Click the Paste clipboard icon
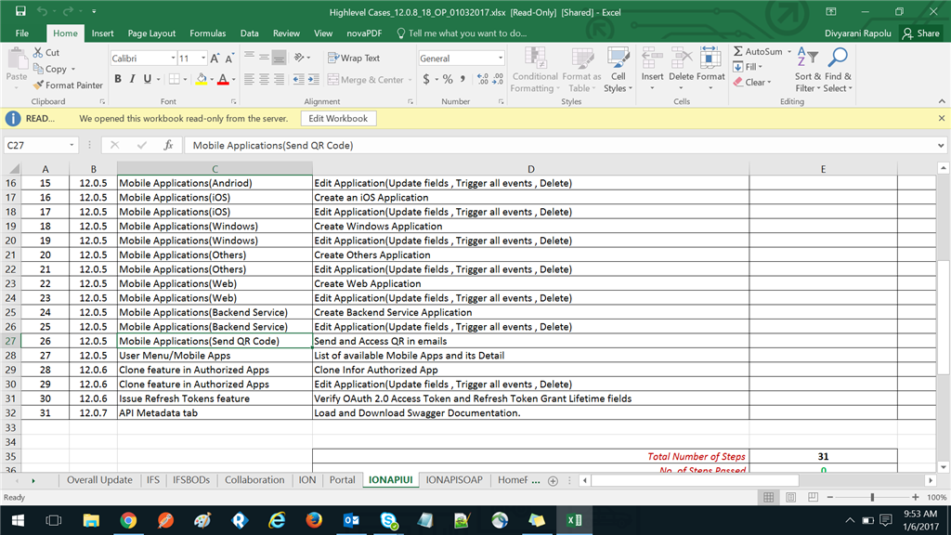This screenshot has height=535, width=951. pyautogui.click(x=17, y=60)
